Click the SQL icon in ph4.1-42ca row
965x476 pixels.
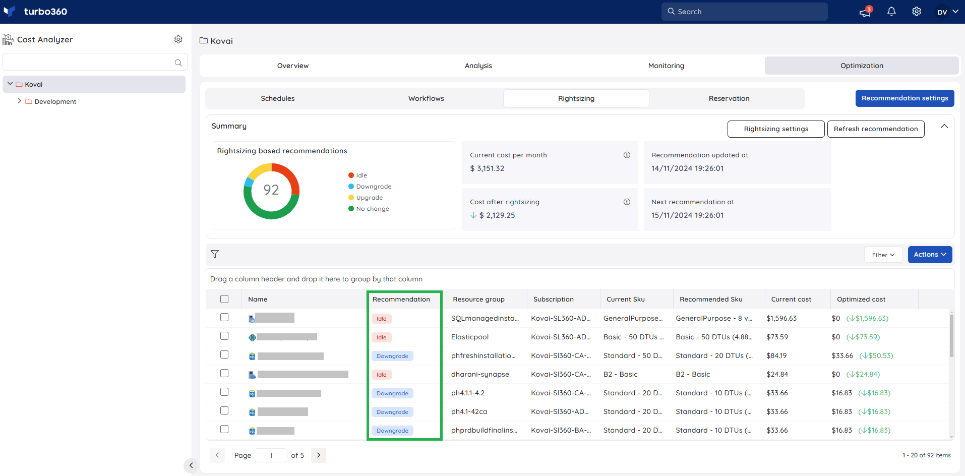[252, 412]
